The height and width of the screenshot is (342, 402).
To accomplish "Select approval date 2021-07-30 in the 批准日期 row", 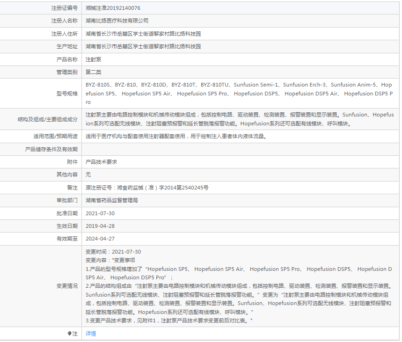I will coord(100,213).
